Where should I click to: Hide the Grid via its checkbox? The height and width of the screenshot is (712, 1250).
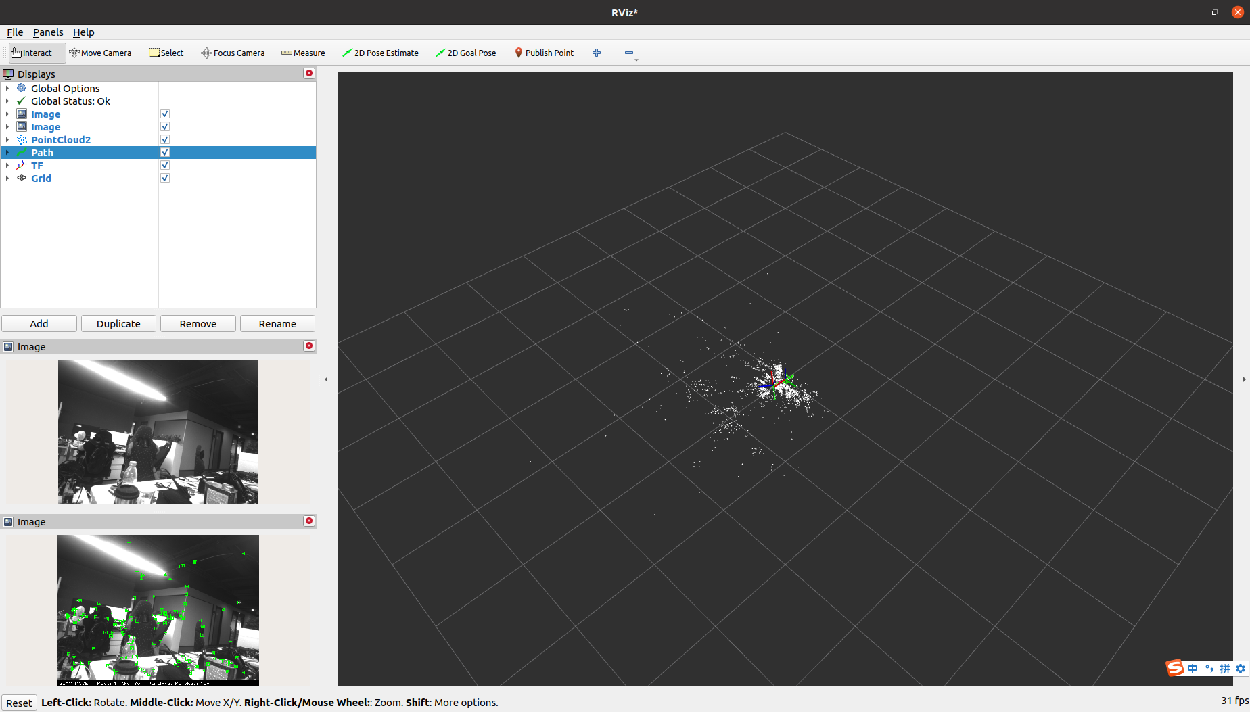[165, 178]
